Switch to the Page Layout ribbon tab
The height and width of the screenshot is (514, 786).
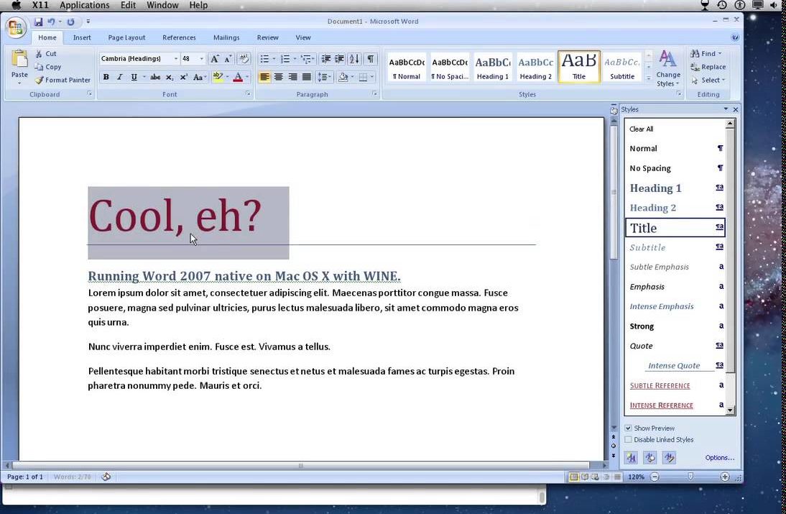(126, 37)
